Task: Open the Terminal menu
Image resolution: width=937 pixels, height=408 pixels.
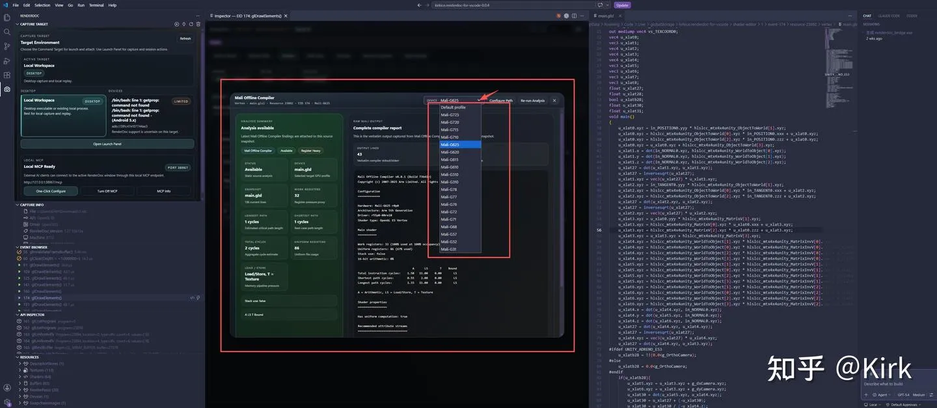Action: pos(96,5)
